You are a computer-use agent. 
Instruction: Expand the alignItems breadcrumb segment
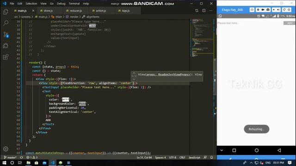click(x=91, y=17)
